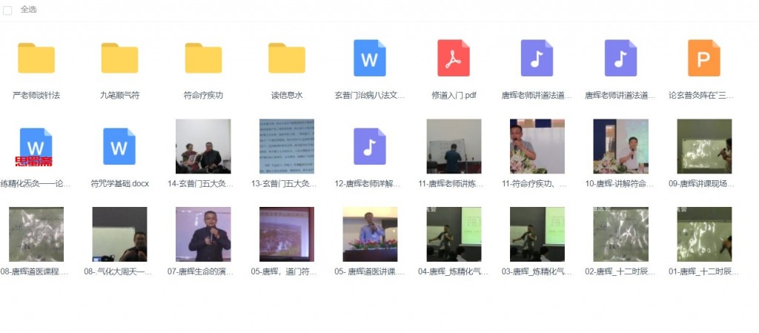Click the file name 玄普门治病八法文...
Viewport: 759px width, 333px height.
(370, 96)
